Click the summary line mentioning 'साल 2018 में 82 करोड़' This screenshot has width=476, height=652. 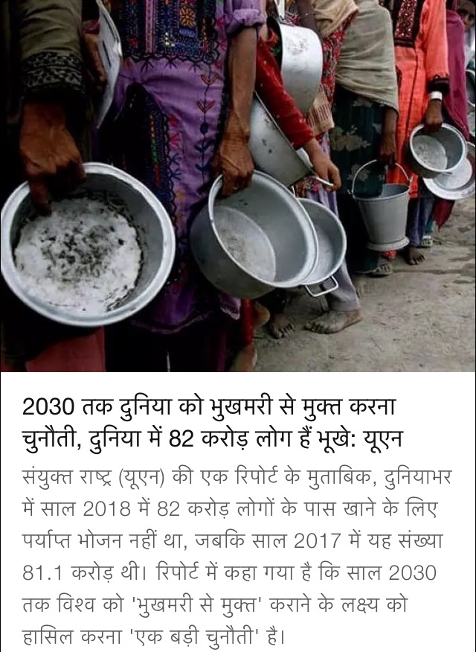(x=229, y=508)
